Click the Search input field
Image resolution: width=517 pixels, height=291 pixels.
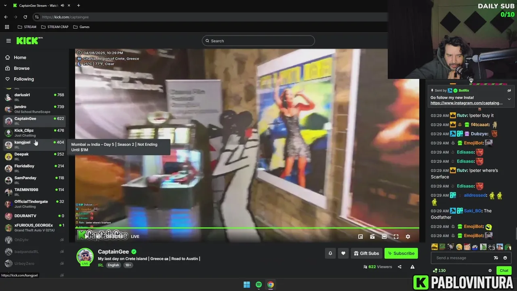[x=258, y=41]
